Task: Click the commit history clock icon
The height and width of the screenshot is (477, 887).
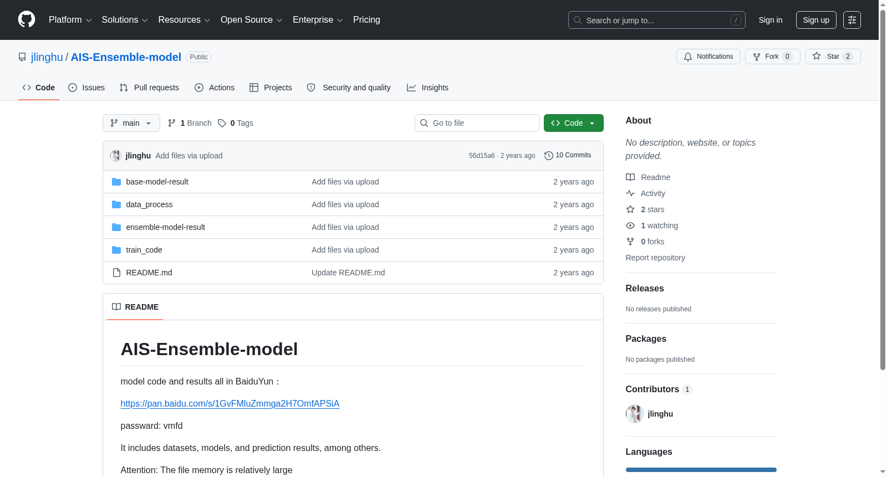Action: point(549,156)
